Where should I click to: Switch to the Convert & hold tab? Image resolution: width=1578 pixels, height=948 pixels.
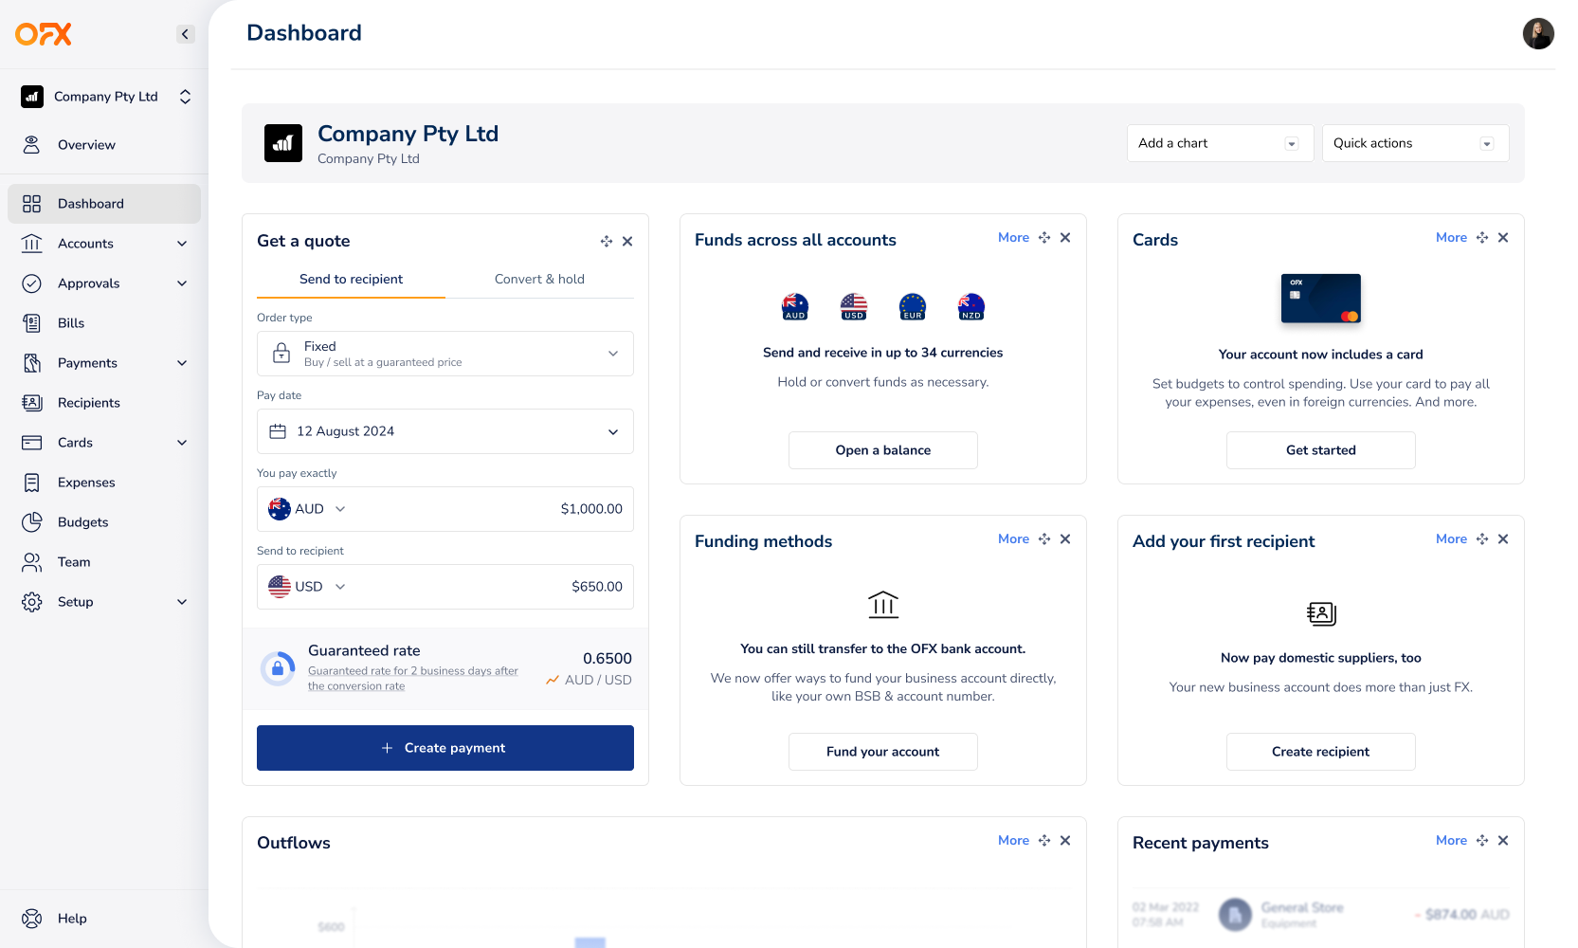(x=539, y=279)
